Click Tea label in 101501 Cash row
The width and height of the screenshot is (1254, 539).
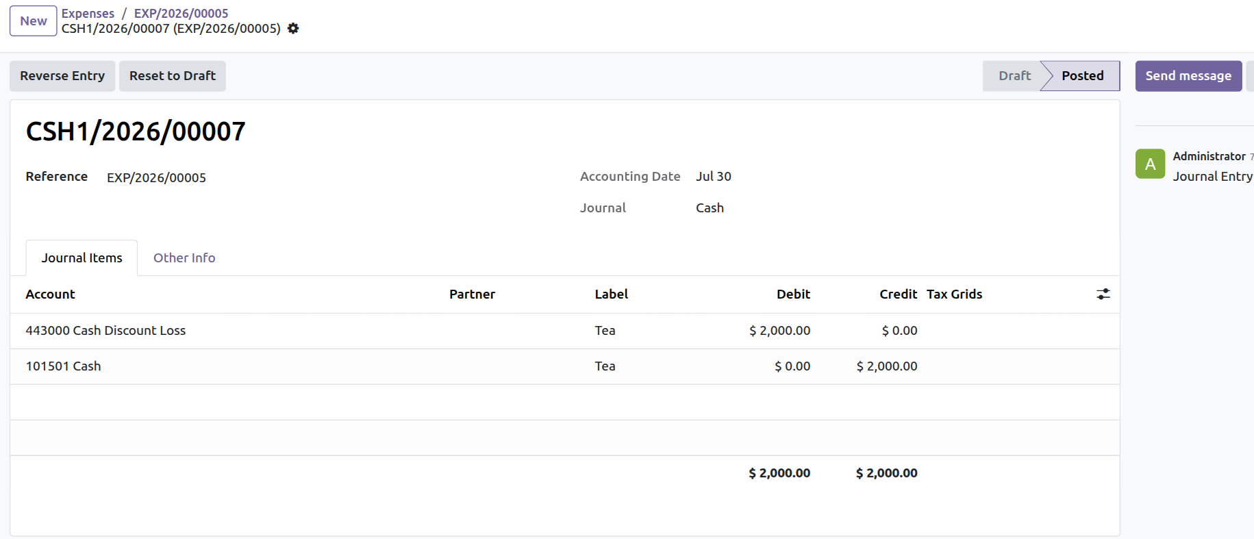605,366
